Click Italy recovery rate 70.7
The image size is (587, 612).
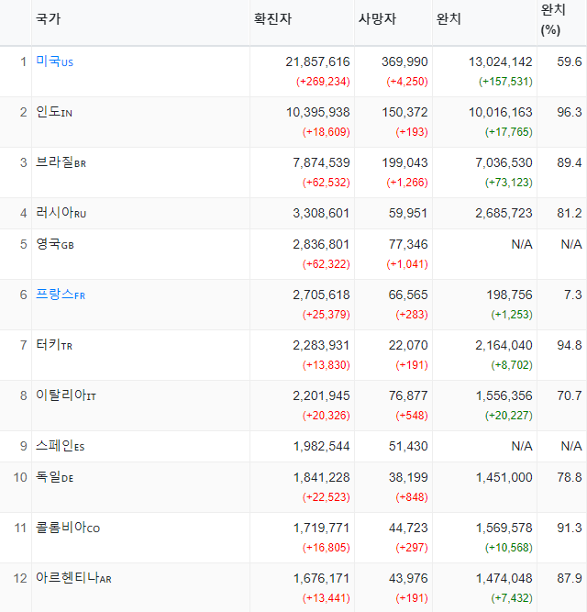(x=569, y=395)
